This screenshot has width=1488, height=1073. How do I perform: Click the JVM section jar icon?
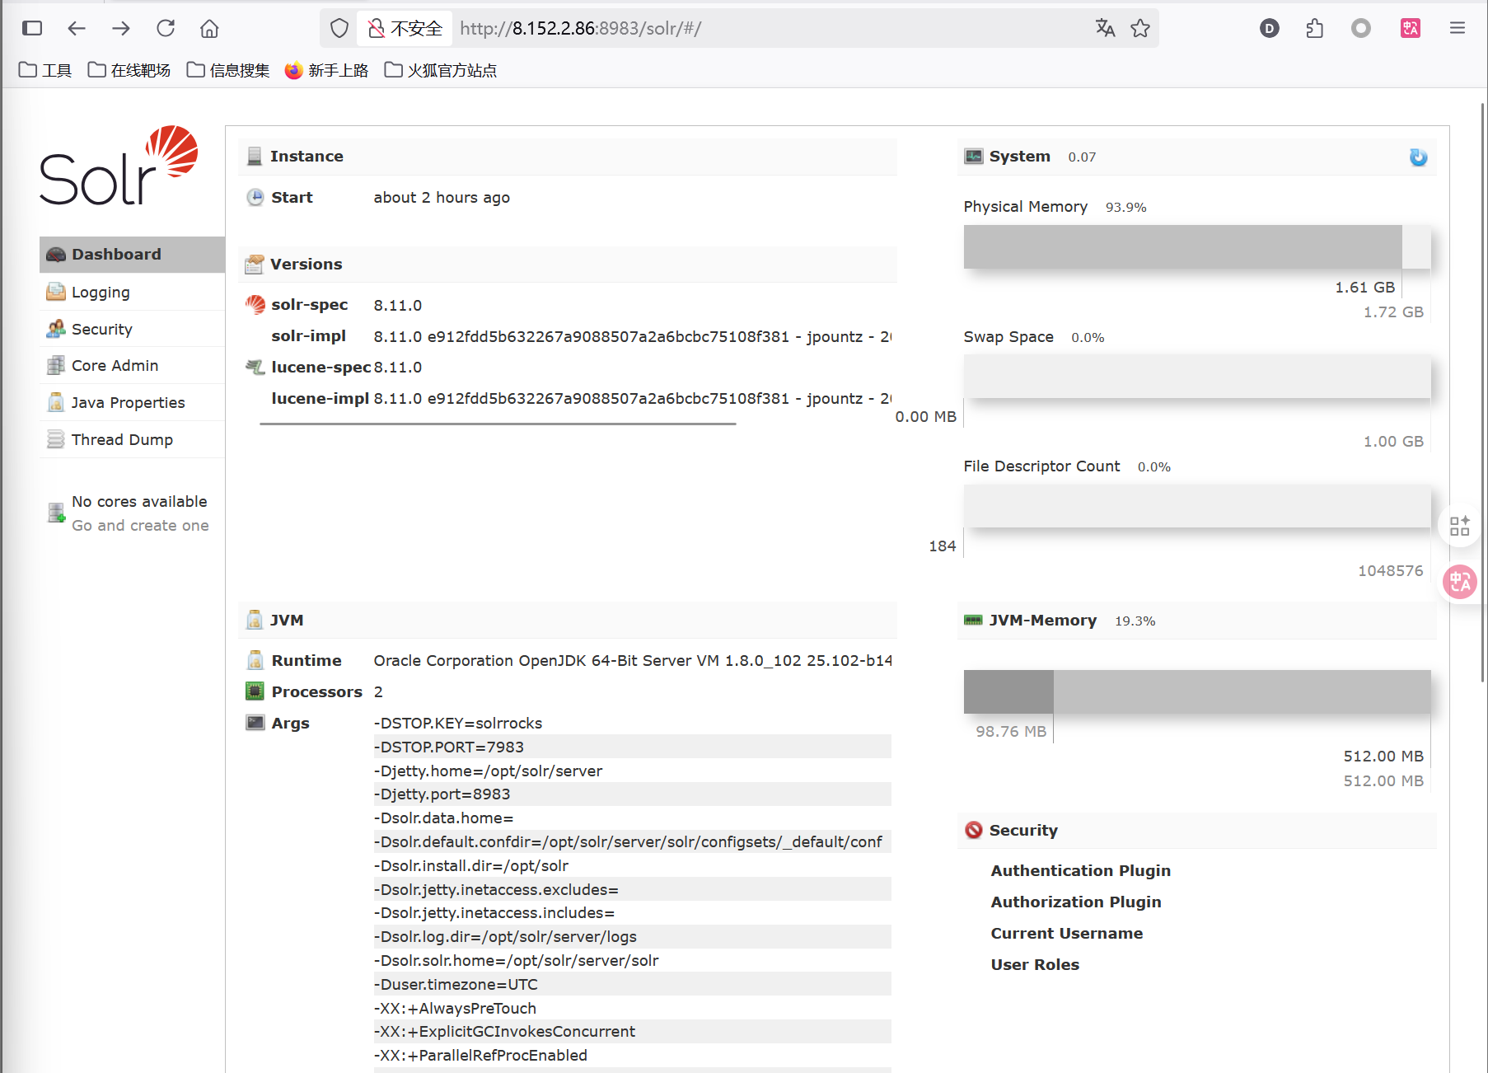[255, 620]
